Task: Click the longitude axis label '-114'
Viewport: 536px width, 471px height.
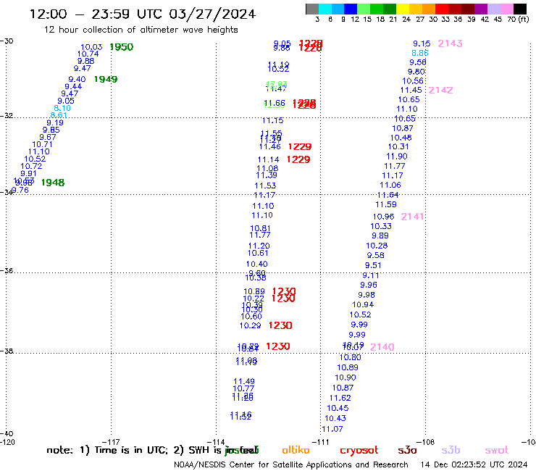Action: [x=217, y=442]
